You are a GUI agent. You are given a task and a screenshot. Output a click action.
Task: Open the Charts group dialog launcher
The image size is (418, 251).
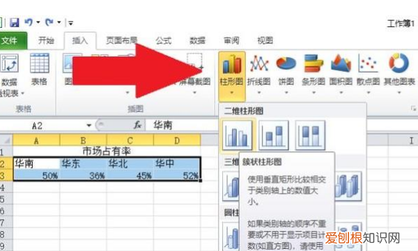[413, 109]
